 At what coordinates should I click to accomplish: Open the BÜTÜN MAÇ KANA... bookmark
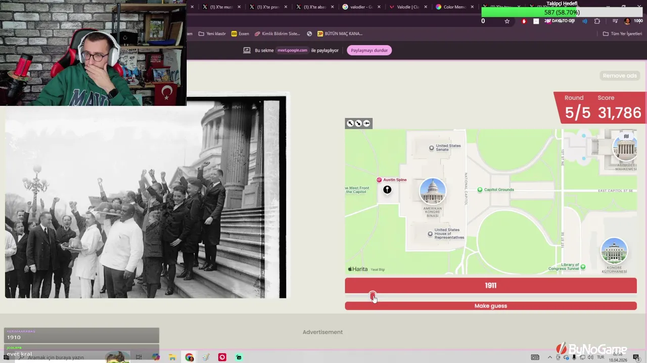pos(340,34)
